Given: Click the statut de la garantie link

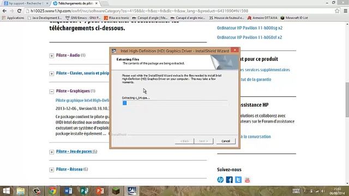Looking at the screenshot, I should (256, 79).
